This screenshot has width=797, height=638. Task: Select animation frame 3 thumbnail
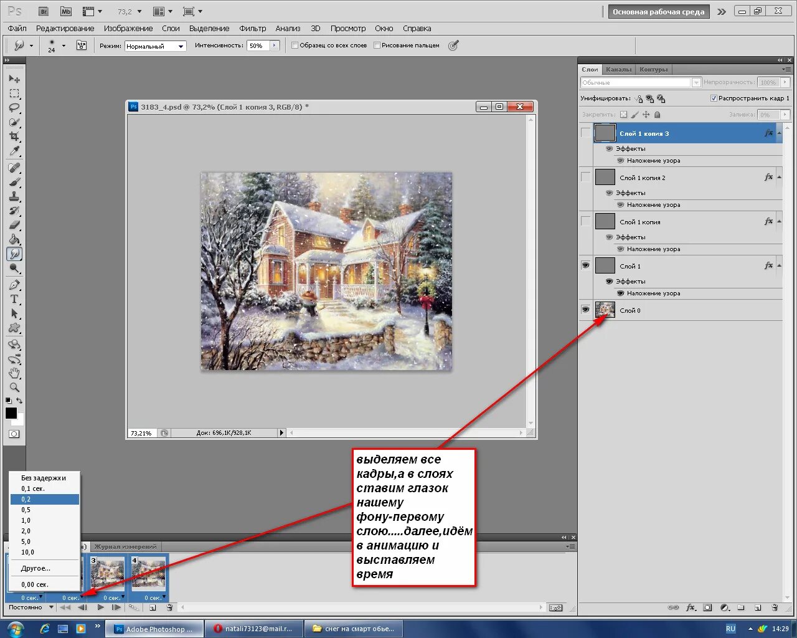[106, 574]
